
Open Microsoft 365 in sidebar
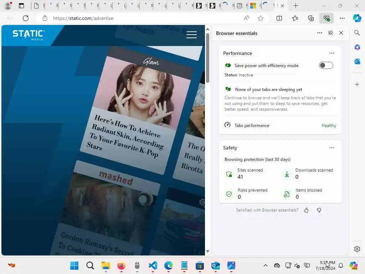357,47
